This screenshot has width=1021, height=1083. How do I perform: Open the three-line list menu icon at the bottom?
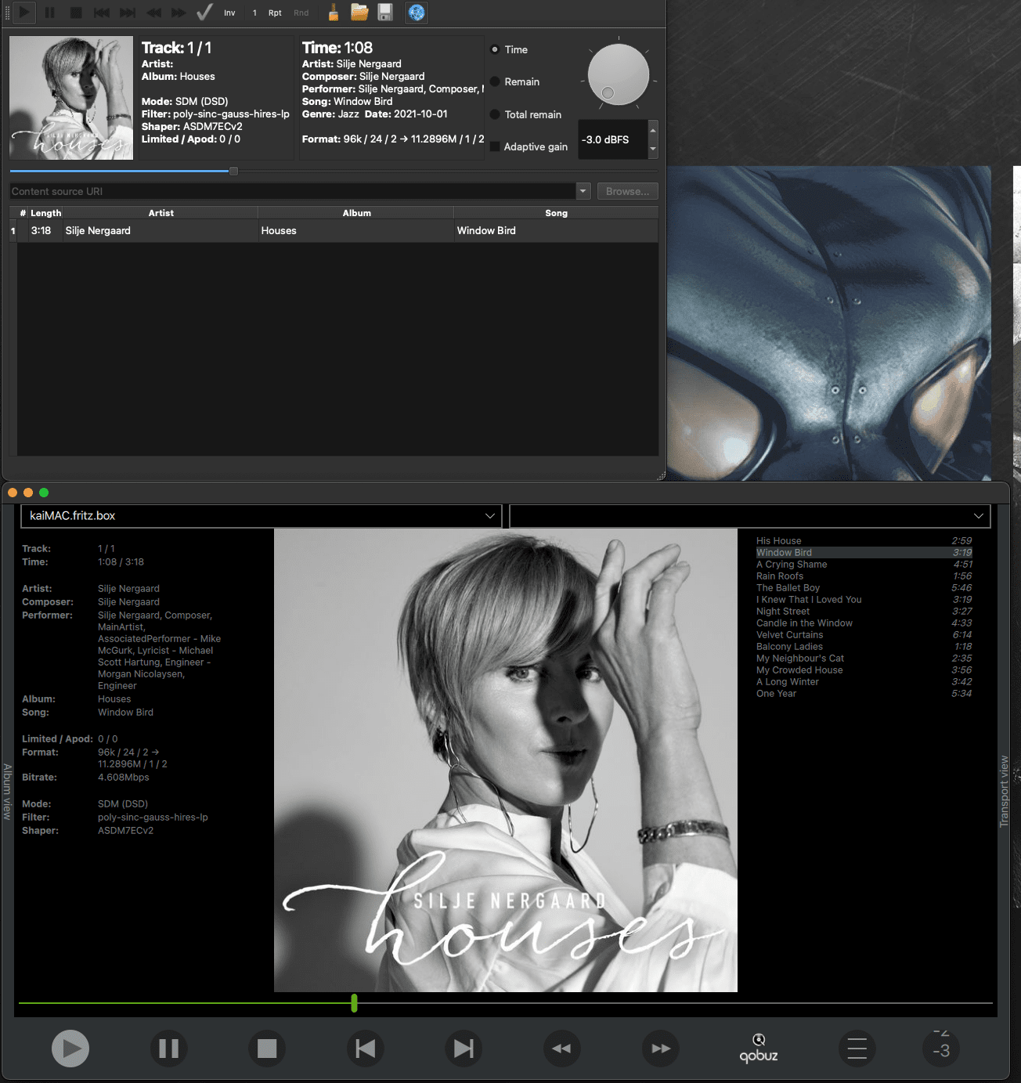pos(857,1049)
